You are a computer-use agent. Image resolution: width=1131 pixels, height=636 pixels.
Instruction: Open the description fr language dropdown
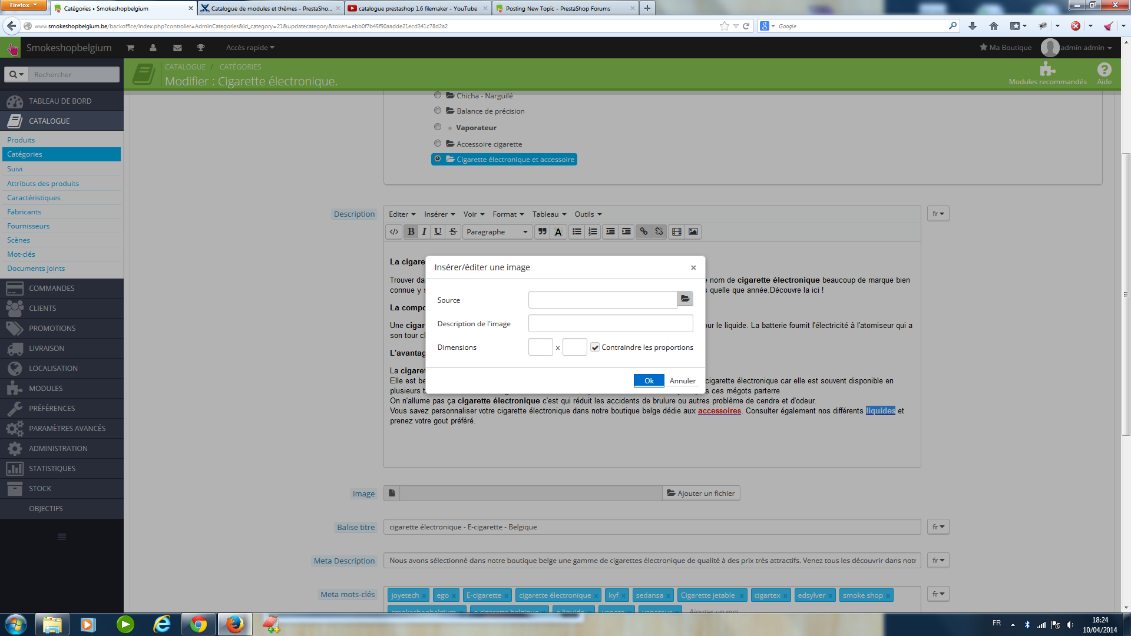938,214
